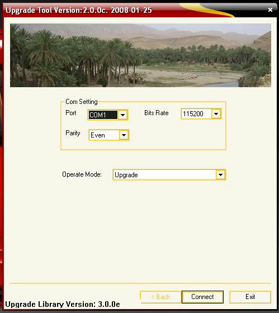
Task: Click the Parity label
Action: 73,133
